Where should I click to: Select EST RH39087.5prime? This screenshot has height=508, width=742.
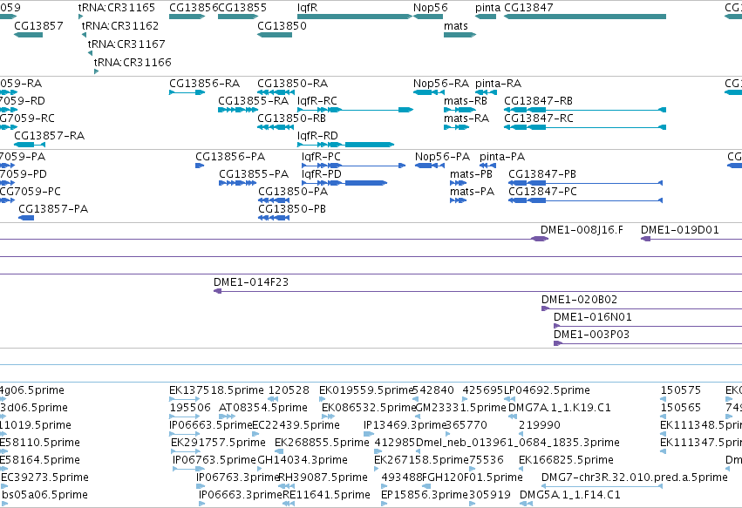point(287,487)
